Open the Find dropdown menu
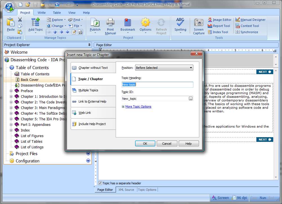282x204 pixels. tap(75, 20)
